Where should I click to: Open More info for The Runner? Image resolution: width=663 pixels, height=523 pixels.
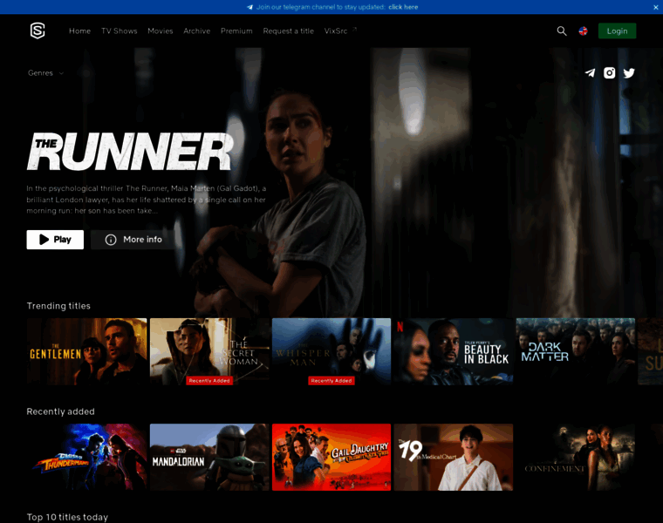pos(133,240)
